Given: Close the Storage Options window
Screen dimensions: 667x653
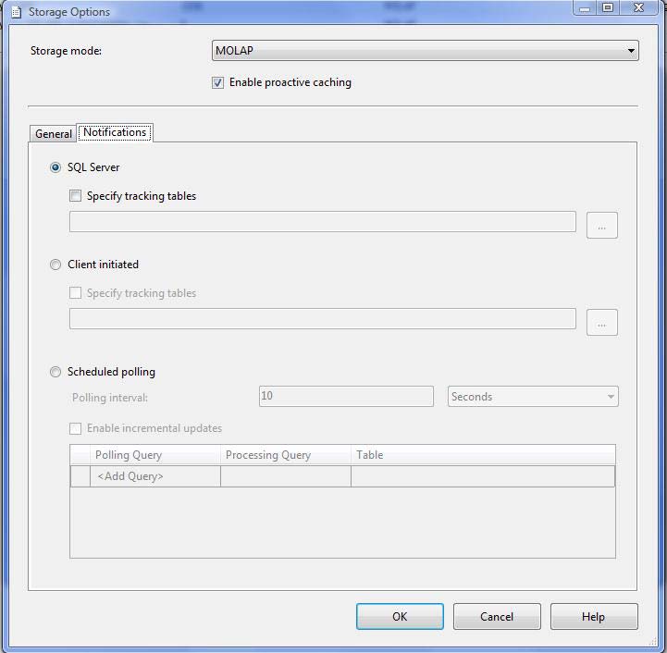Looking at the screenshot, I should tap(638, 7).
